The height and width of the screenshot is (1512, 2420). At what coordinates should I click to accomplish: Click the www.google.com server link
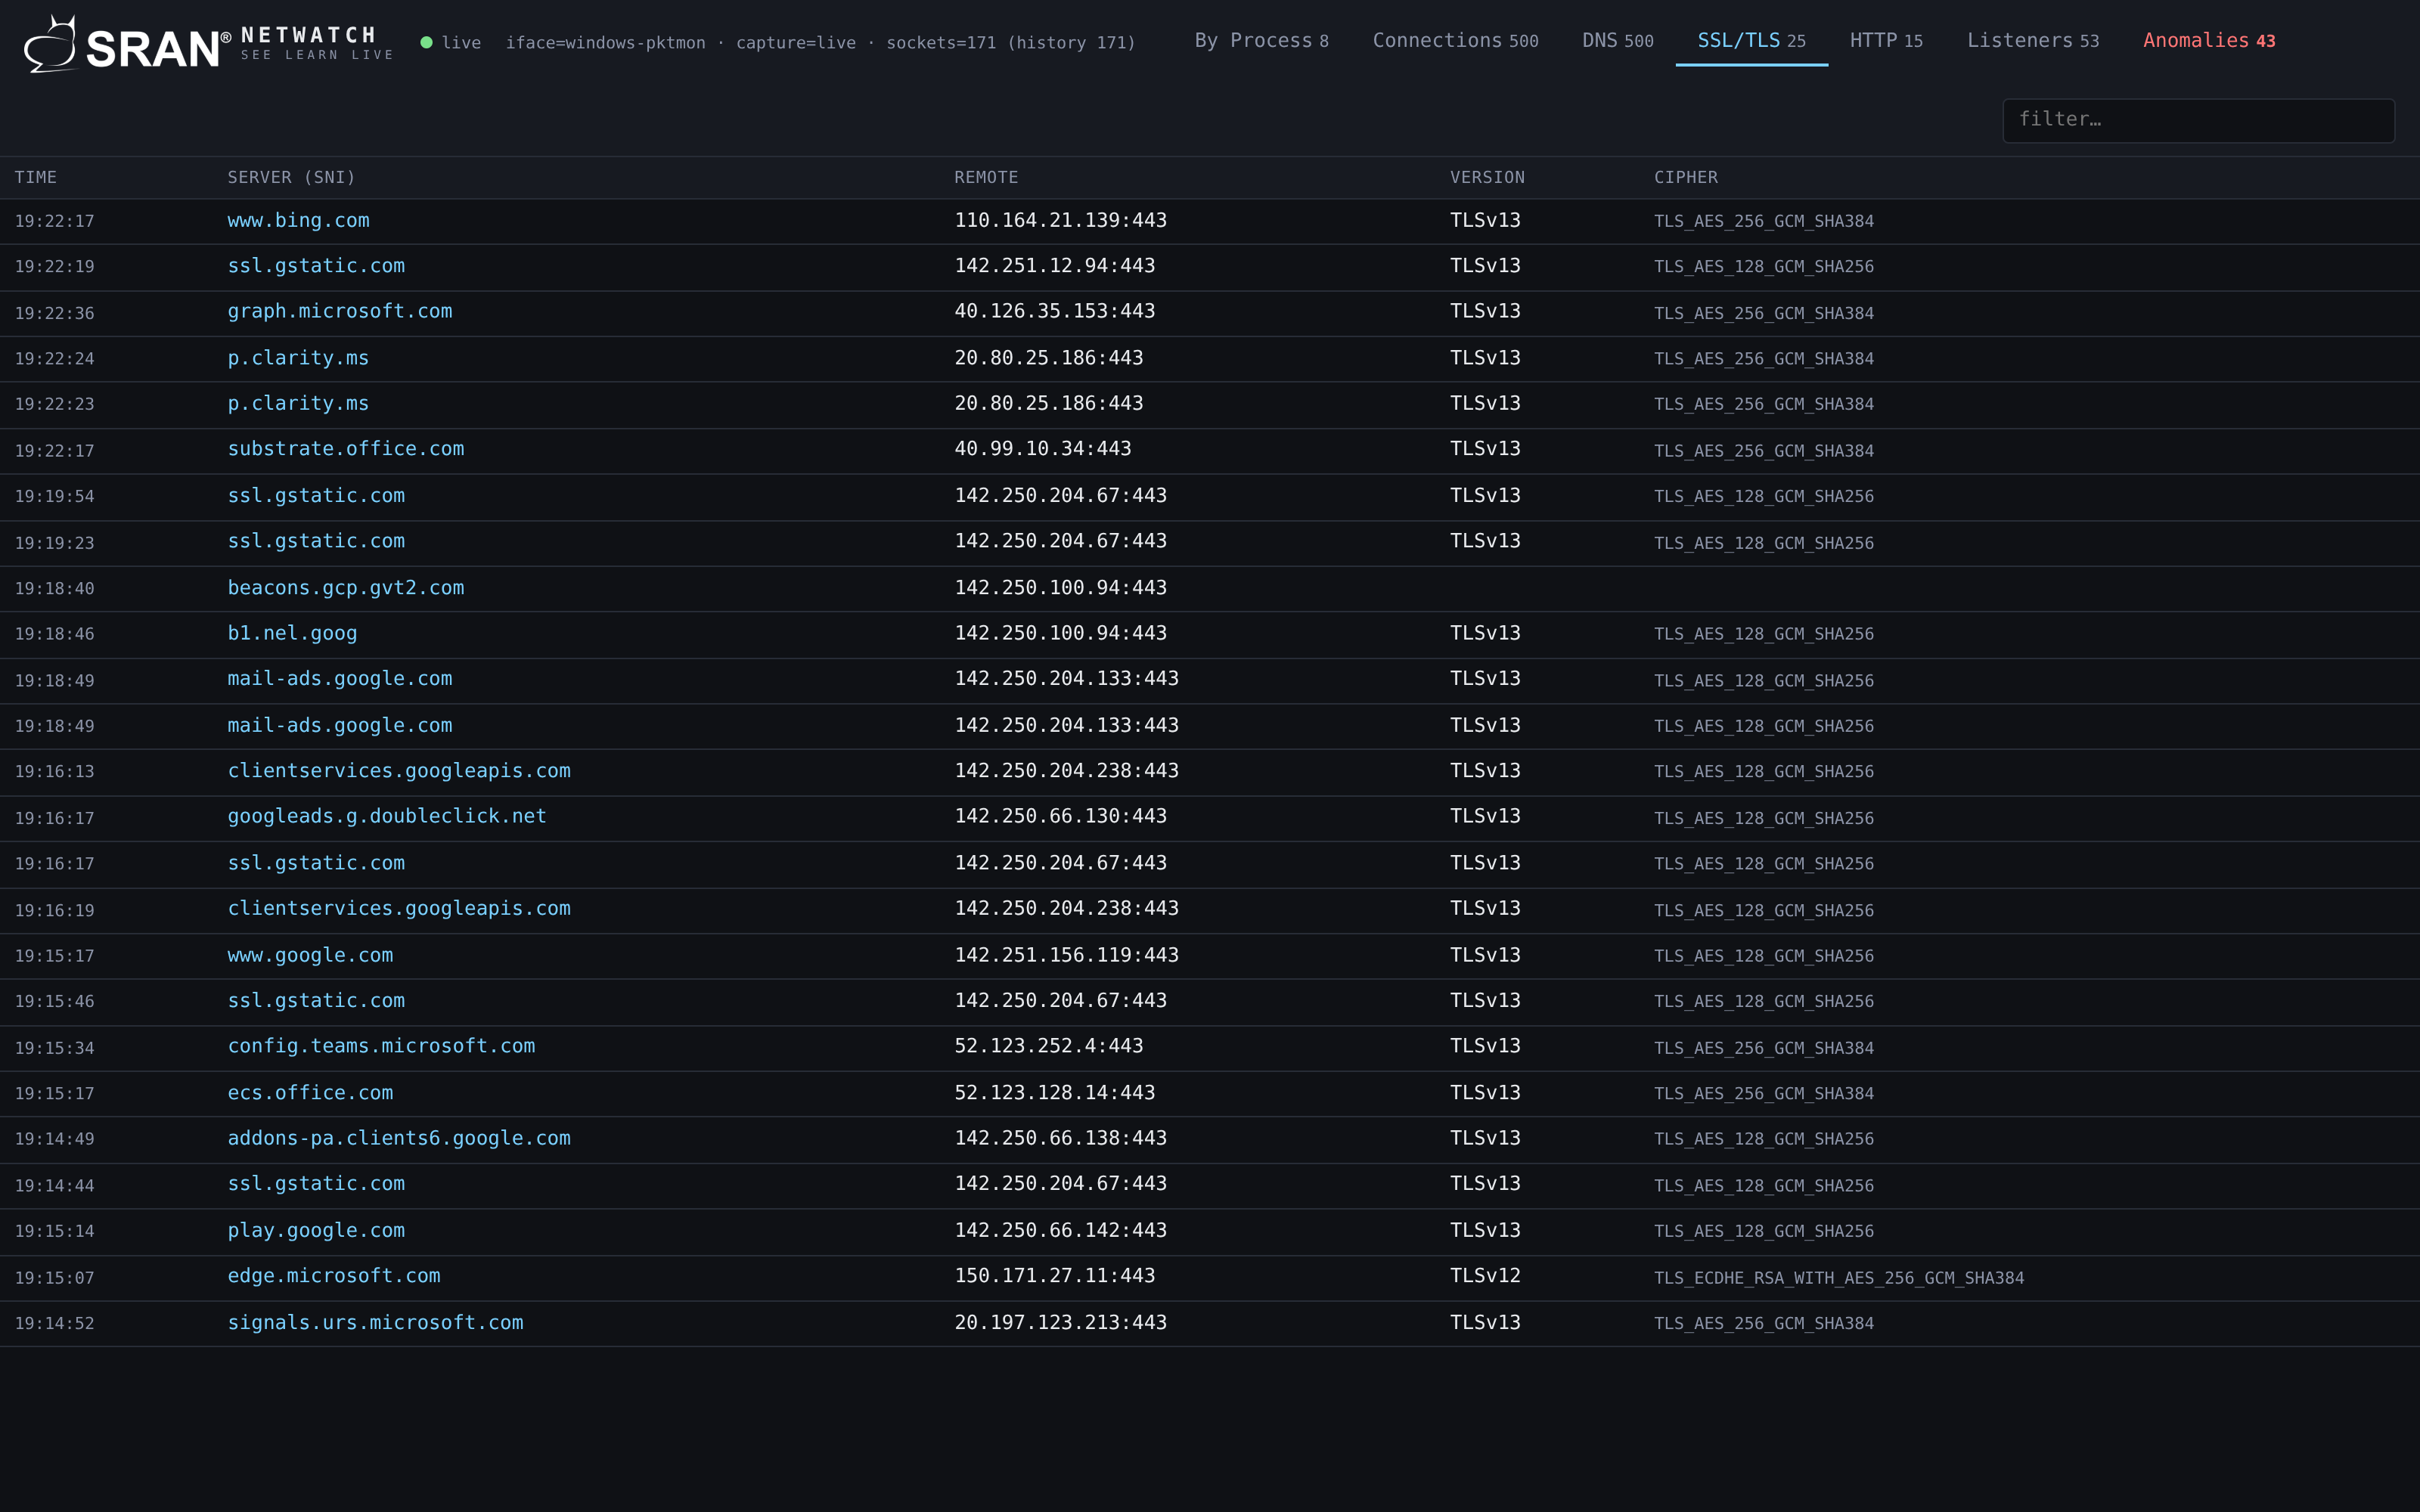310,956
